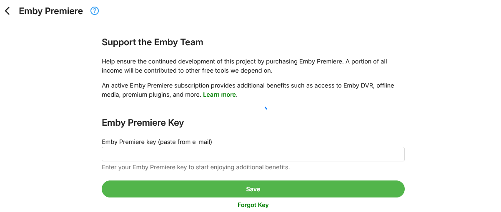Click the Emby Premiere Key section heading
The height and width of the screenshot is (212, 501).
(x=143, y=122)
